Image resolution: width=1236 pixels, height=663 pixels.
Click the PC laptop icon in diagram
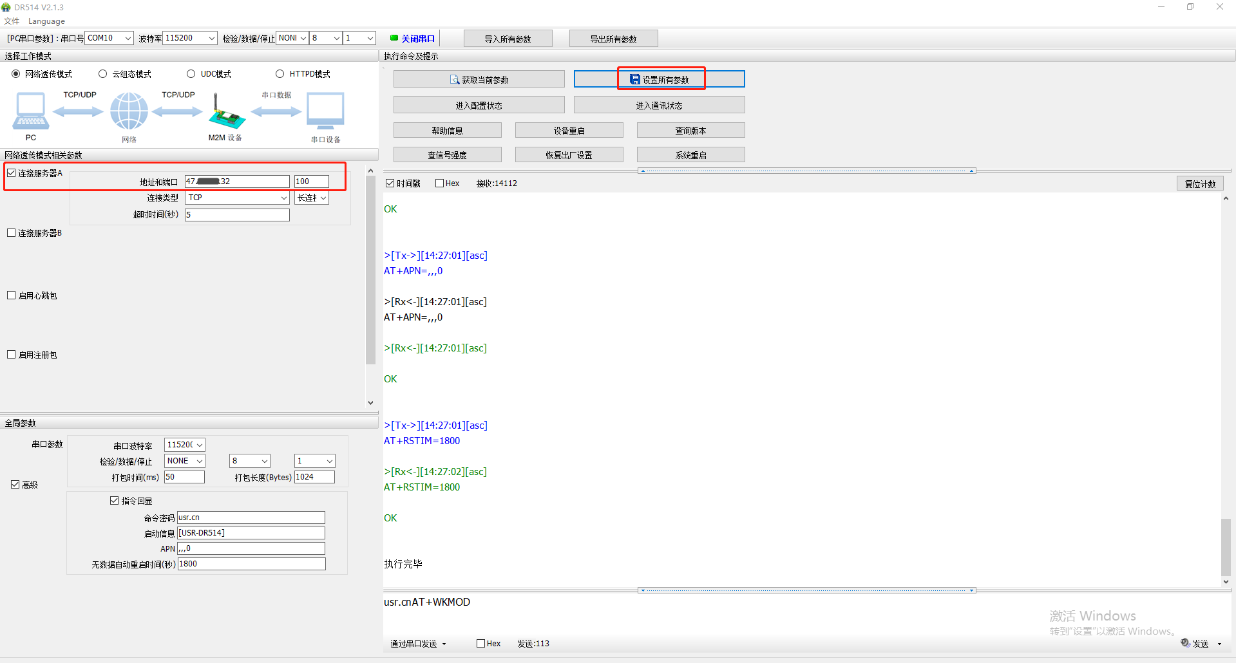[30, 111]
